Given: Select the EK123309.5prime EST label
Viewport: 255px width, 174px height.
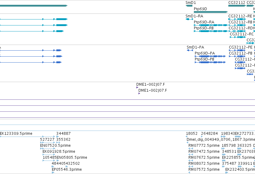Looking at the screenshot, I should click(x=16, y=134).
